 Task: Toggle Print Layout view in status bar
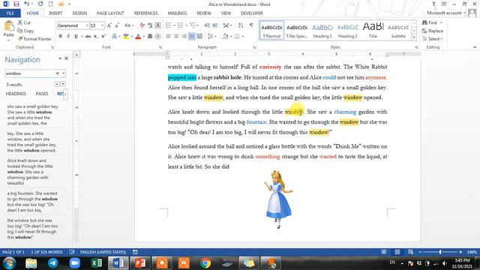(397, 252)
